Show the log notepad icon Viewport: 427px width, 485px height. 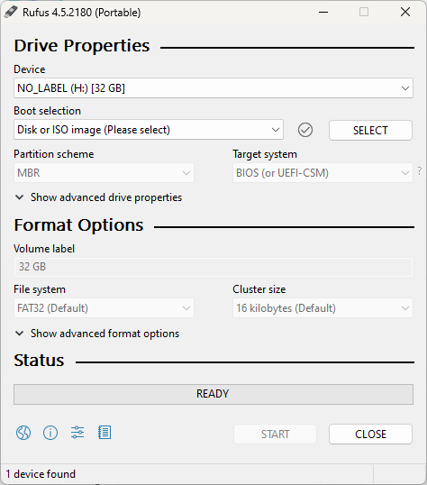[x=104, y=433]
